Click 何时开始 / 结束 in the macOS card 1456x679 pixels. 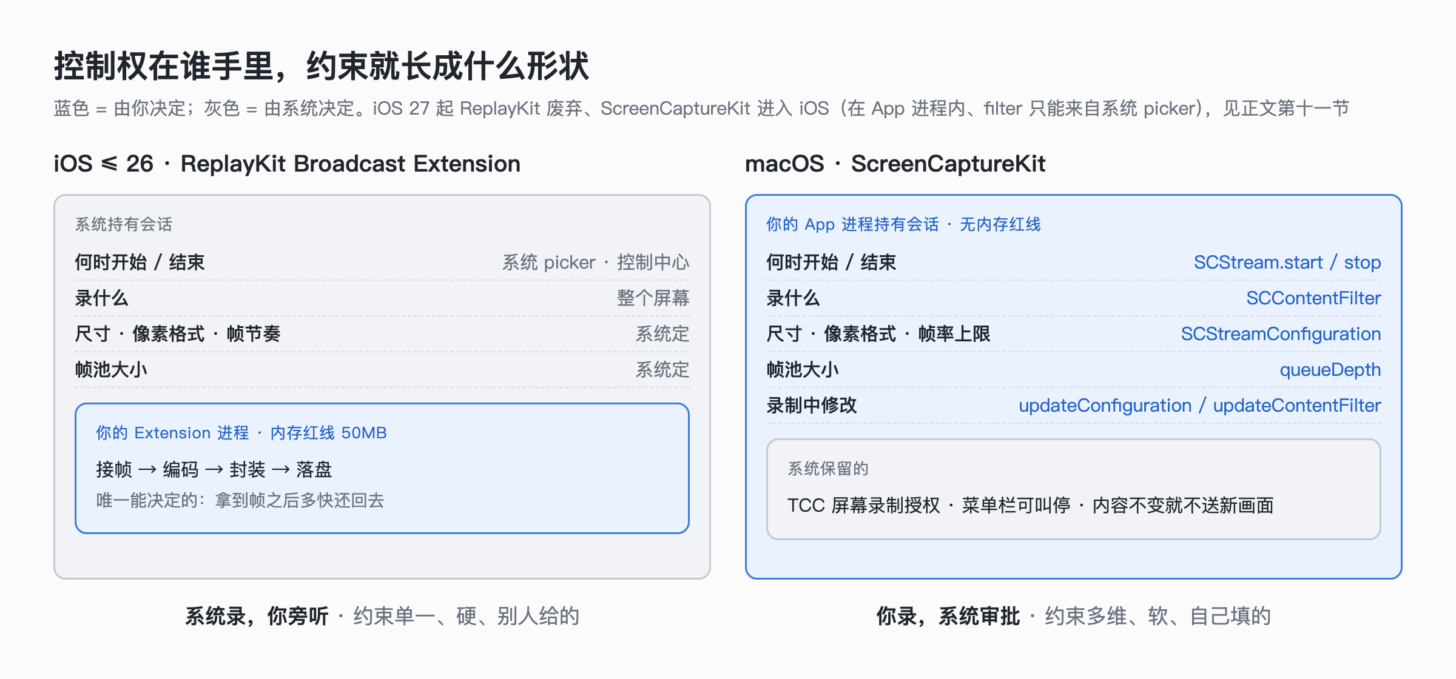(832, 262)
